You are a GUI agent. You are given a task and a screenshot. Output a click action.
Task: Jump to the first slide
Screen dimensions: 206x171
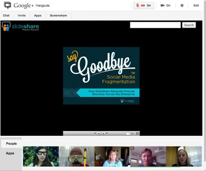95,133
